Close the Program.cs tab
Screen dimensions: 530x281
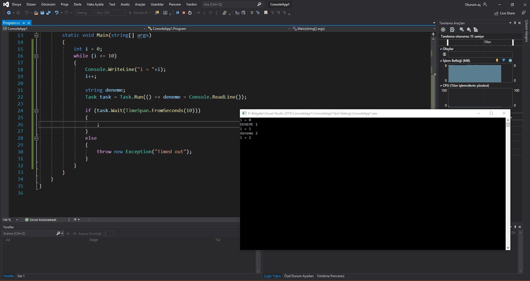click(29, 23)
